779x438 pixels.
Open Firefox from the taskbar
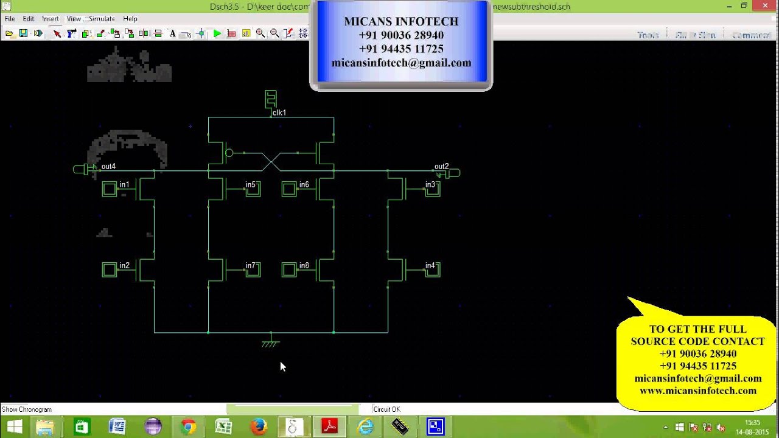coord(259,427)
